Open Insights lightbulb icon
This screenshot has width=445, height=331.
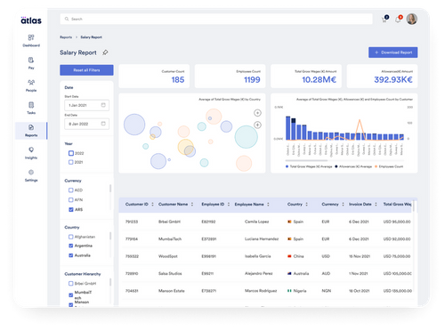point(31,149)
